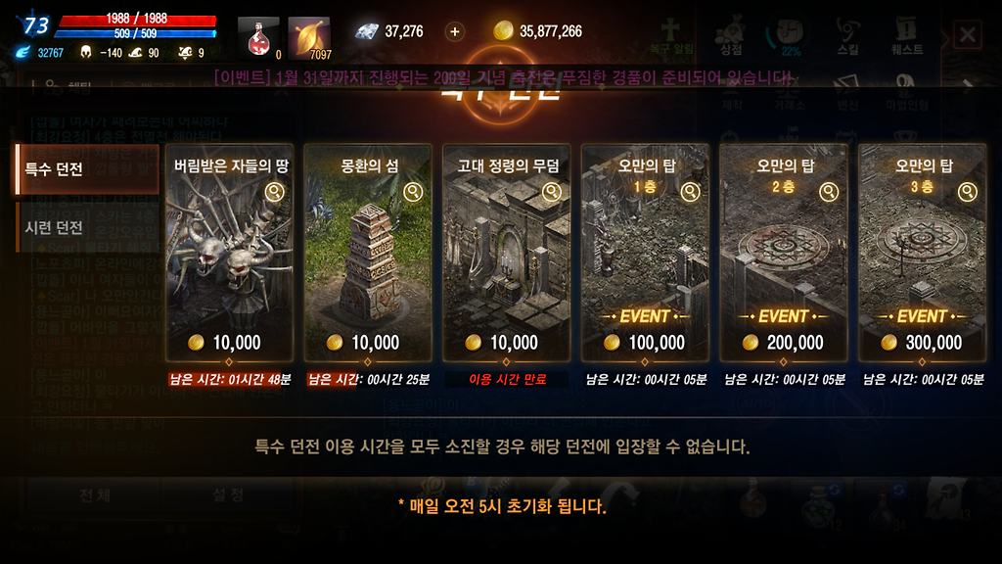Select the 고대 정령의 무덤 dungeon card
Screen dimensions: 1002x564
(x=507, y=254)
